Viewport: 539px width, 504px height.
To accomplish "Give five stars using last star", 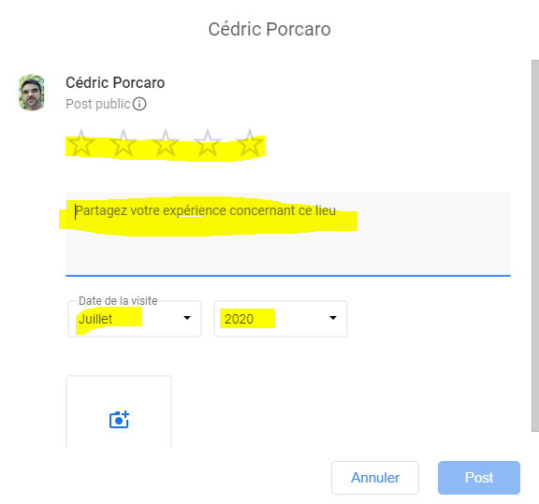I will tap(250, 143).
